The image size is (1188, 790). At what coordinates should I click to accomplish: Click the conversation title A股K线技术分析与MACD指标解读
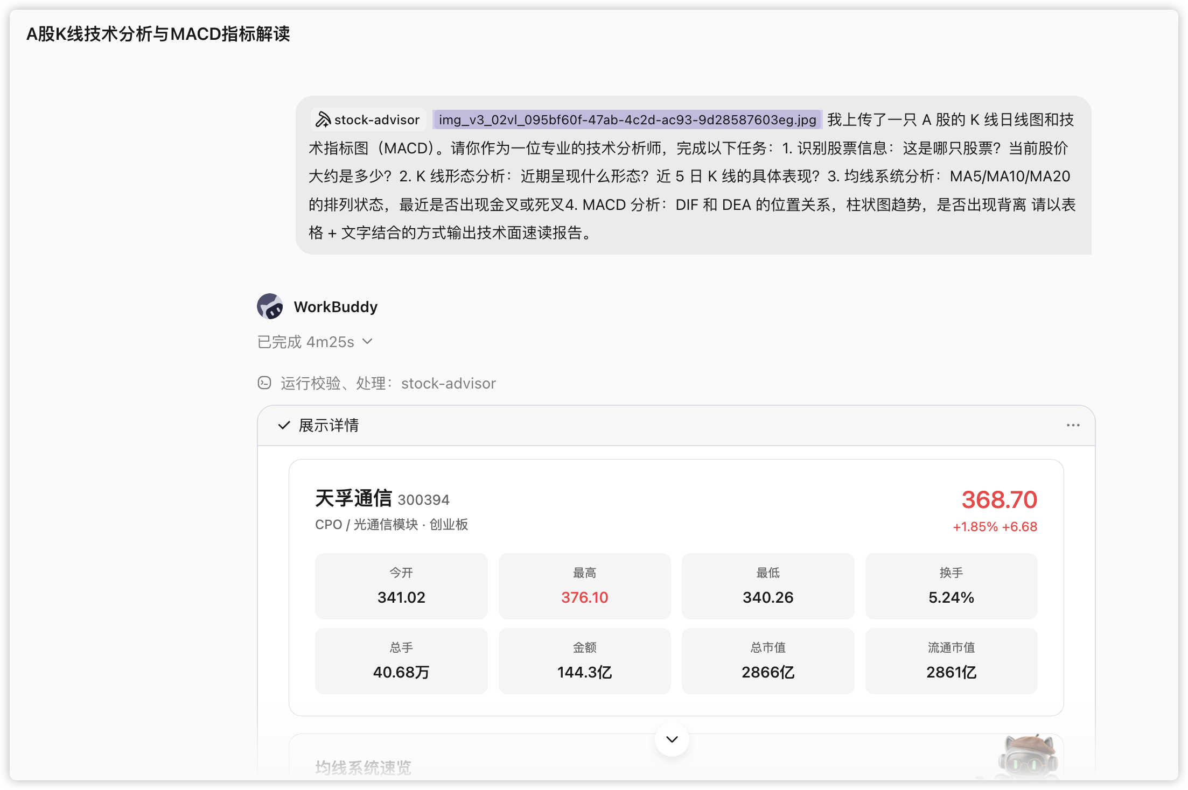tap(158, 34)
